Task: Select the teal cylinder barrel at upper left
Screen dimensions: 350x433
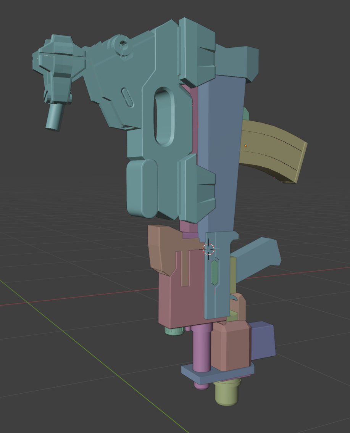Action: coord(55,116)
